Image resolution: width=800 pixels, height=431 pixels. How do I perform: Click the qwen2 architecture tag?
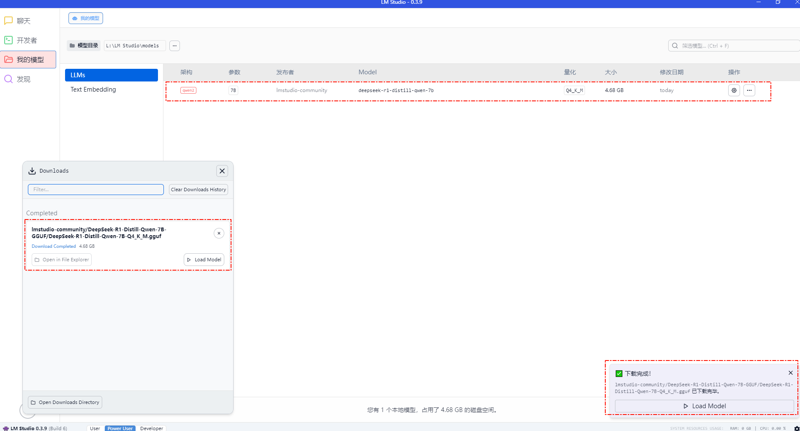click(188, 90)
